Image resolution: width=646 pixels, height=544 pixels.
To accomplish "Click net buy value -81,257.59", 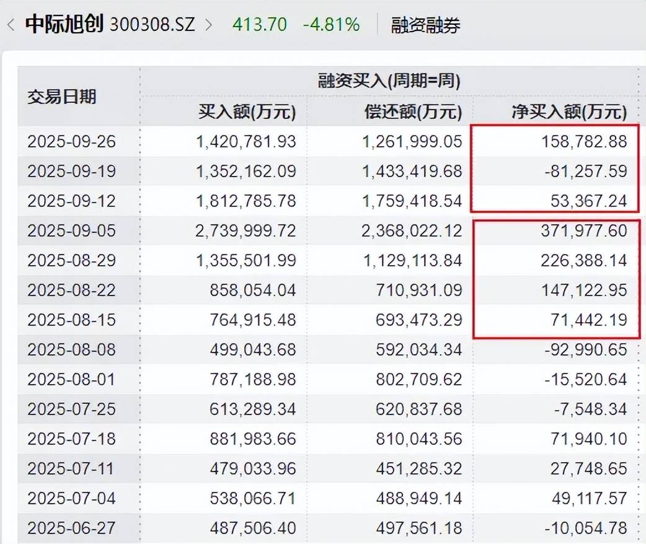I will coord(586,171).
